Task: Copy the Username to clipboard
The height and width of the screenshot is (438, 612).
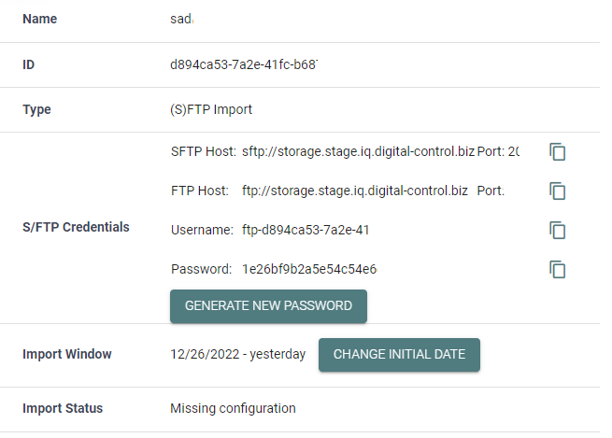Action: click(558, 230)
